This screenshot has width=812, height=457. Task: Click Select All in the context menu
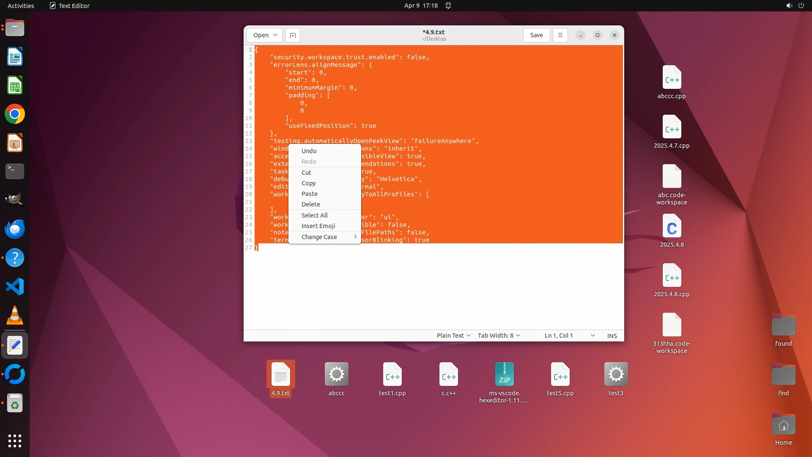click(x=314, y=215)
